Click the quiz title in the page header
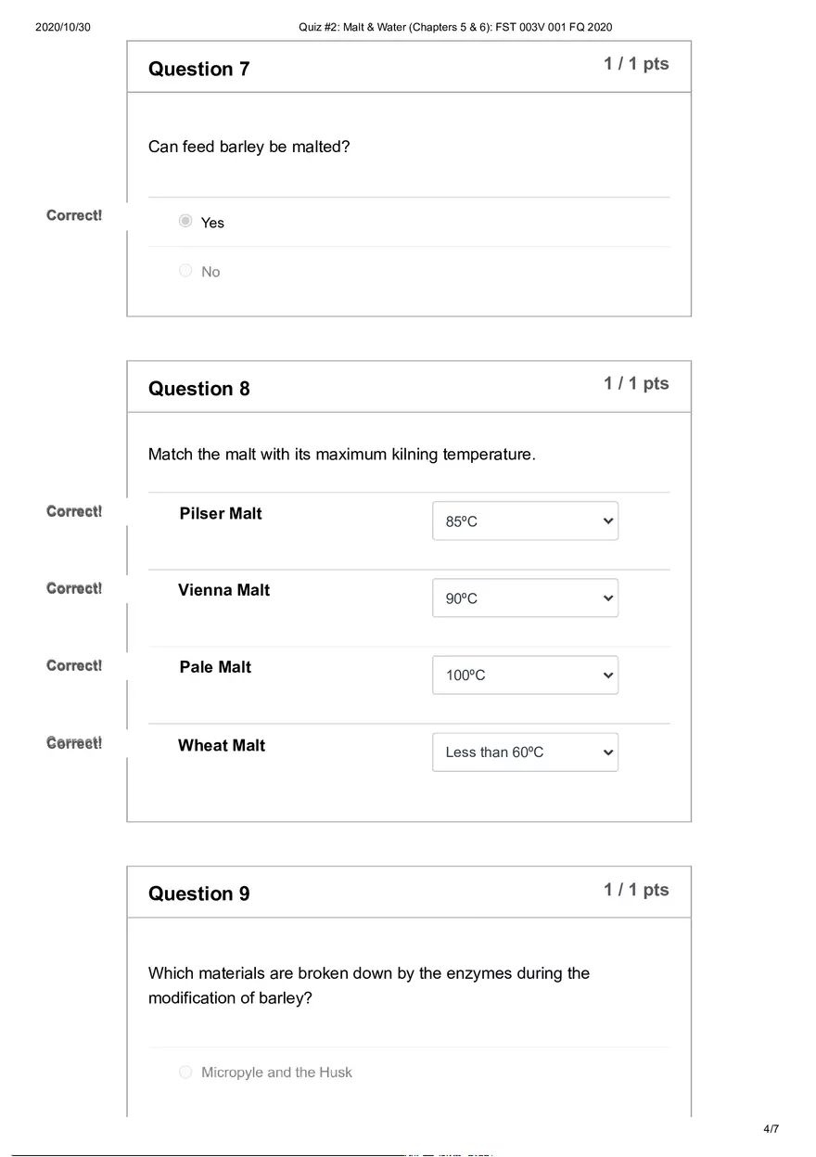The image size is (816, 1157). click(454, 27)
